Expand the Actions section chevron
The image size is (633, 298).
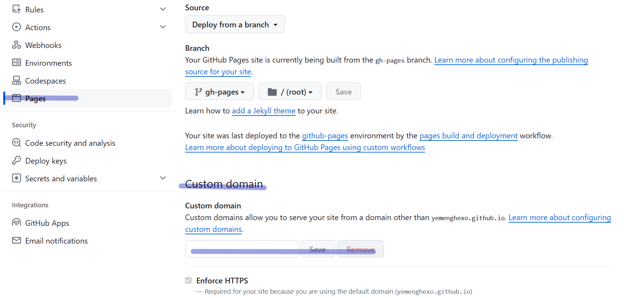coord(163,27)
